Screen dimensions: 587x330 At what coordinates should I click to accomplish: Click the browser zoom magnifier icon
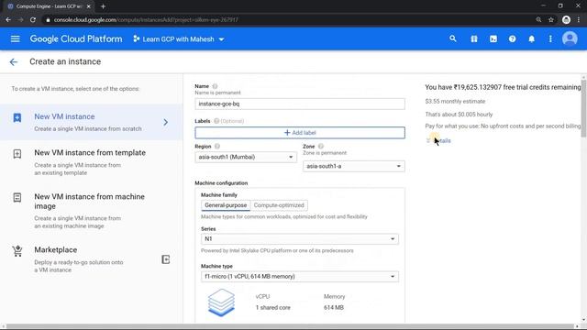click(x=538, y=20)
